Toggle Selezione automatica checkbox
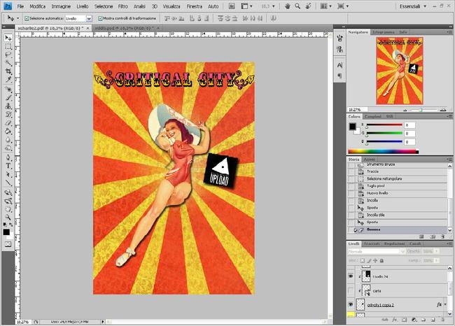The width and height of the screenshot is (455, 326). pos(27,18)
